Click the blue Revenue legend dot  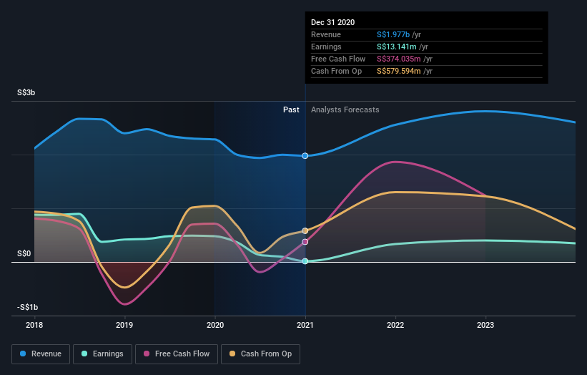pyautogui.click(x=23, y=354)
